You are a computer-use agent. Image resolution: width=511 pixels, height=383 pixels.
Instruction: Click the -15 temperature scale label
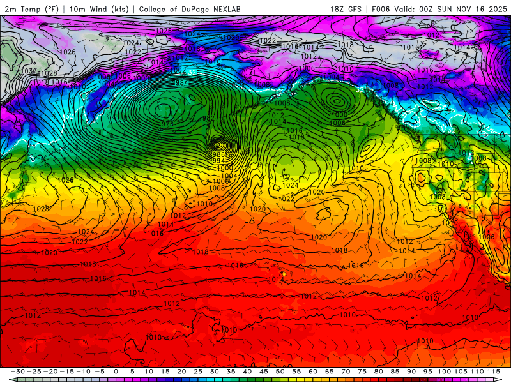(67, 372)
